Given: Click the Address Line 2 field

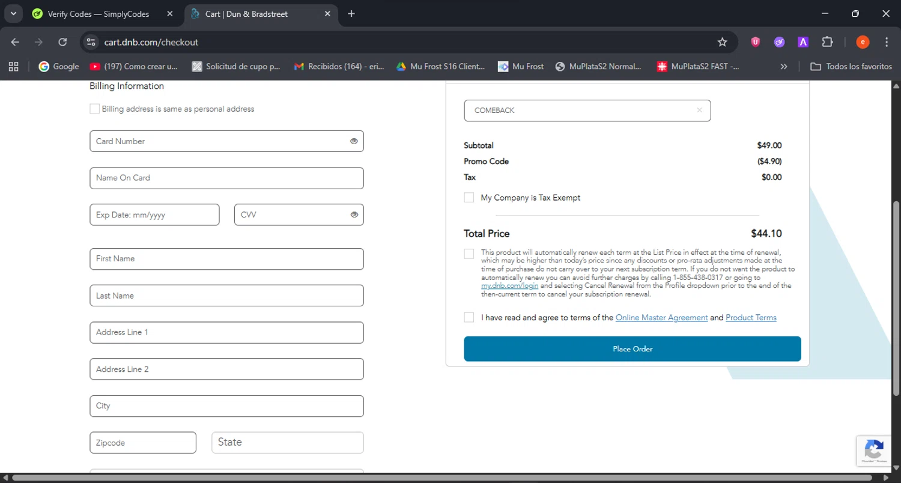Looking at the screenshot, I should [226, 369].
